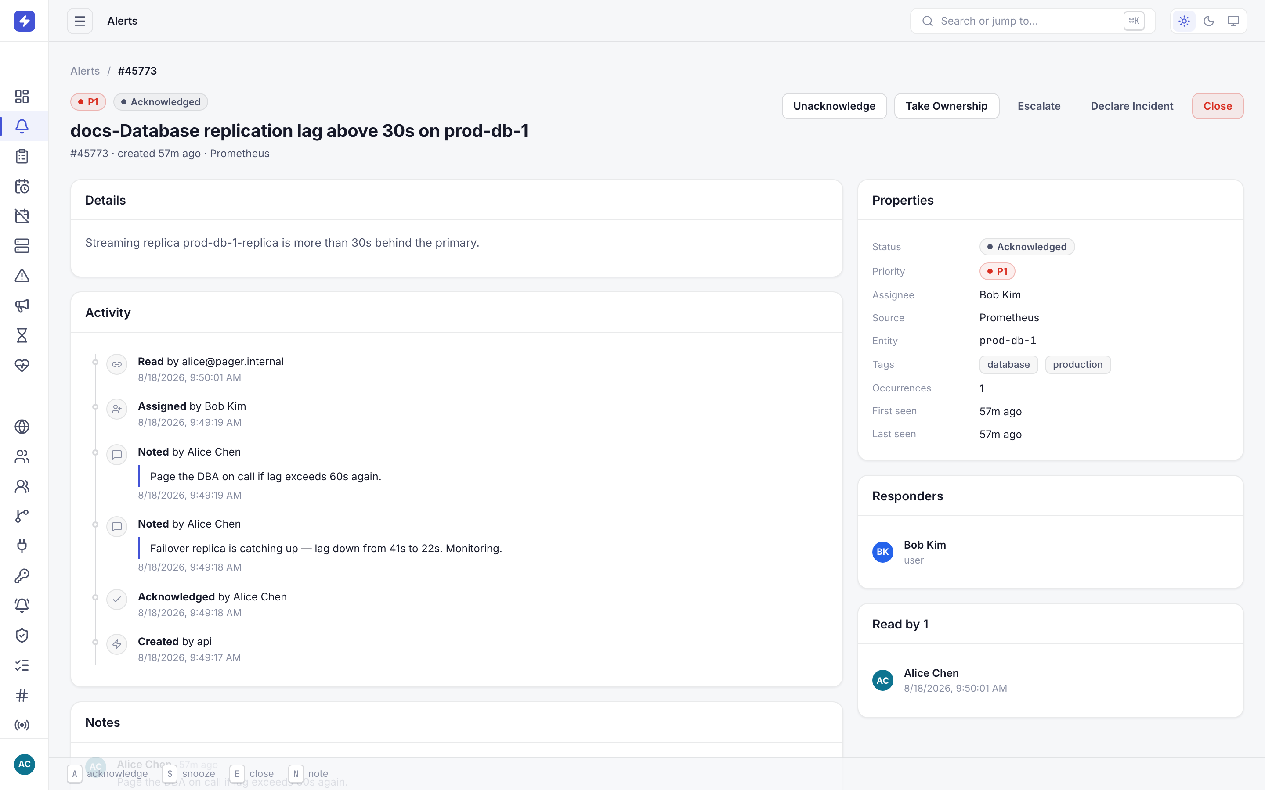Viewport: 1265px width, 790px height.
Task: Switch to dark theme moon icon
Action: 1208,21
